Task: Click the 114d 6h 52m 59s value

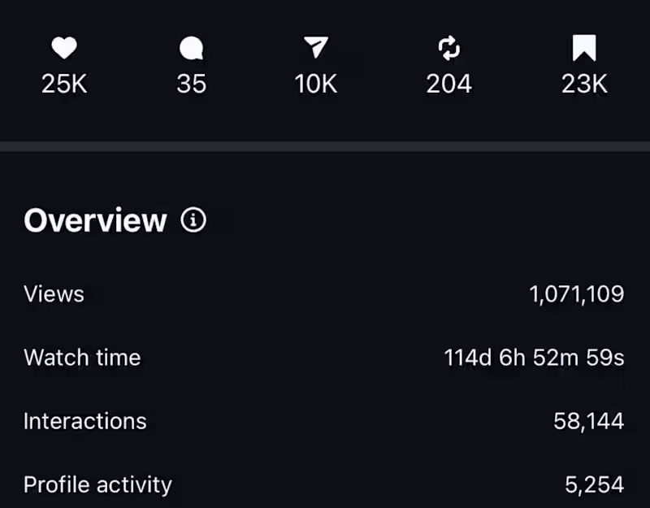Action: (534, 357)
